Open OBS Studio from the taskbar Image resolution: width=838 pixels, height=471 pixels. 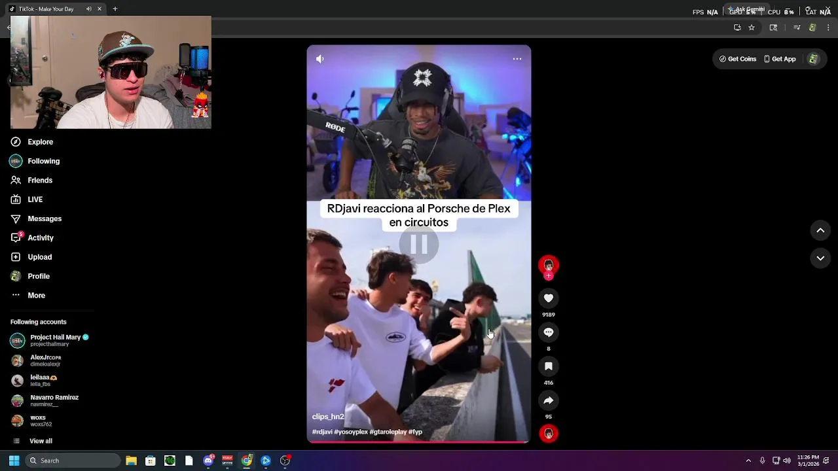click(285, 461)
